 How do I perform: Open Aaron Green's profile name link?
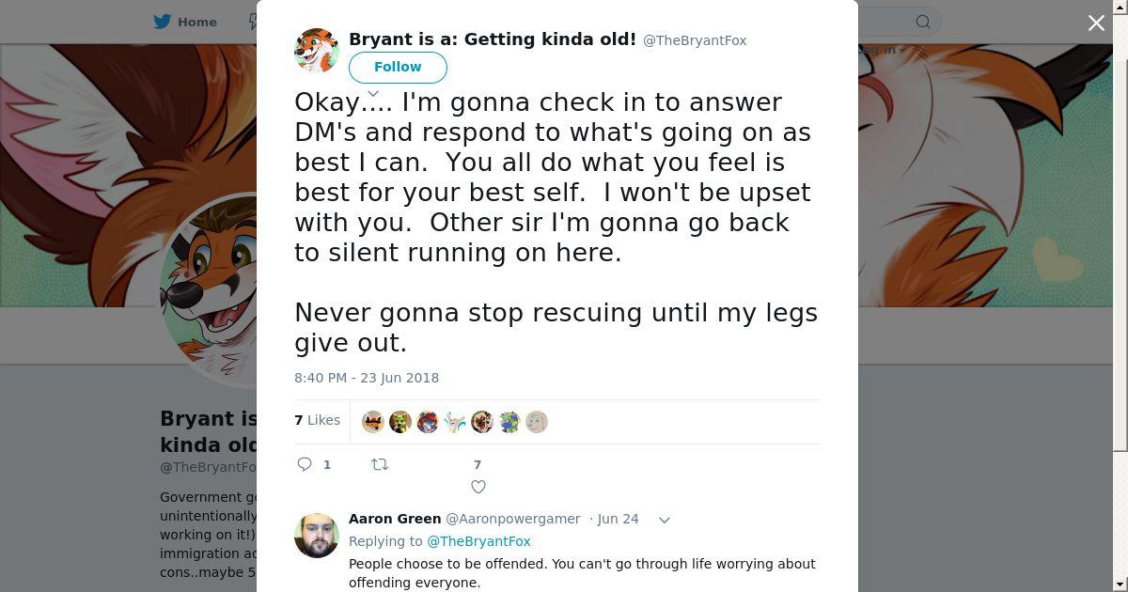pos(395,519)
